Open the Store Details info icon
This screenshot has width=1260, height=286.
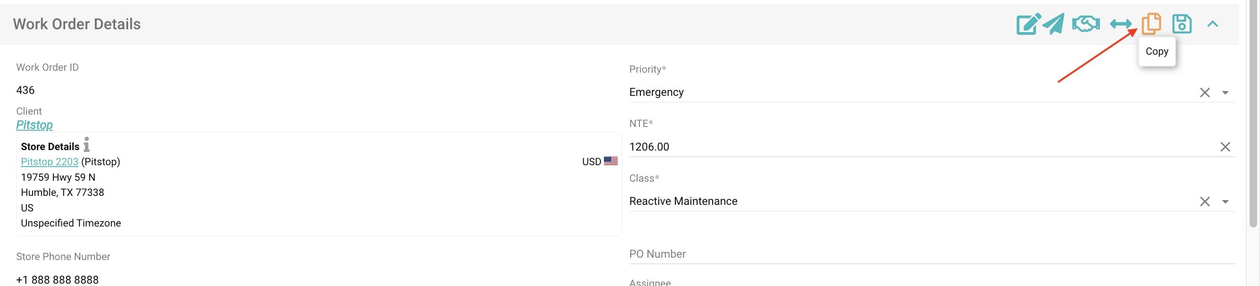coord(86,145)
